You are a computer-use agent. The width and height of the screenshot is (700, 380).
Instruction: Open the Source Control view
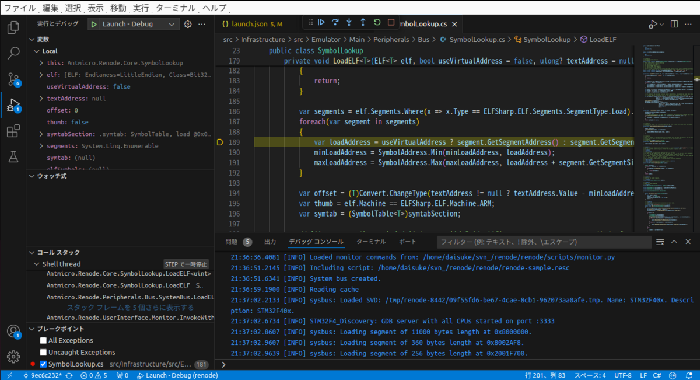point(13,79)
